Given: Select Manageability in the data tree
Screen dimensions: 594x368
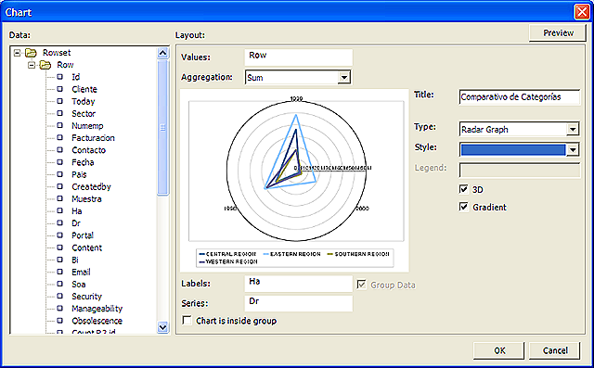Looking at the screenshot, I should 97,309.
